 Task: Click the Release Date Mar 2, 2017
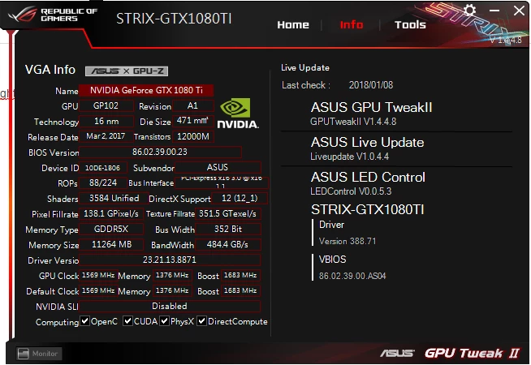coord(106,136)
